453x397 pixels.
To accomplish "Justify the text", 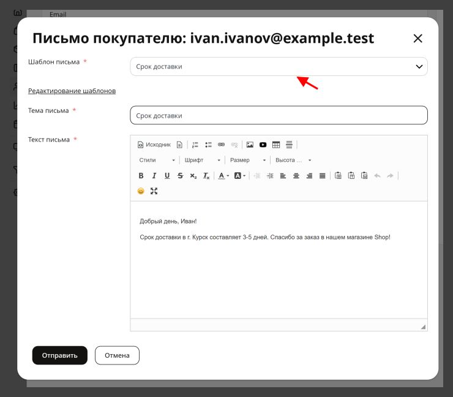I will 323,175.
